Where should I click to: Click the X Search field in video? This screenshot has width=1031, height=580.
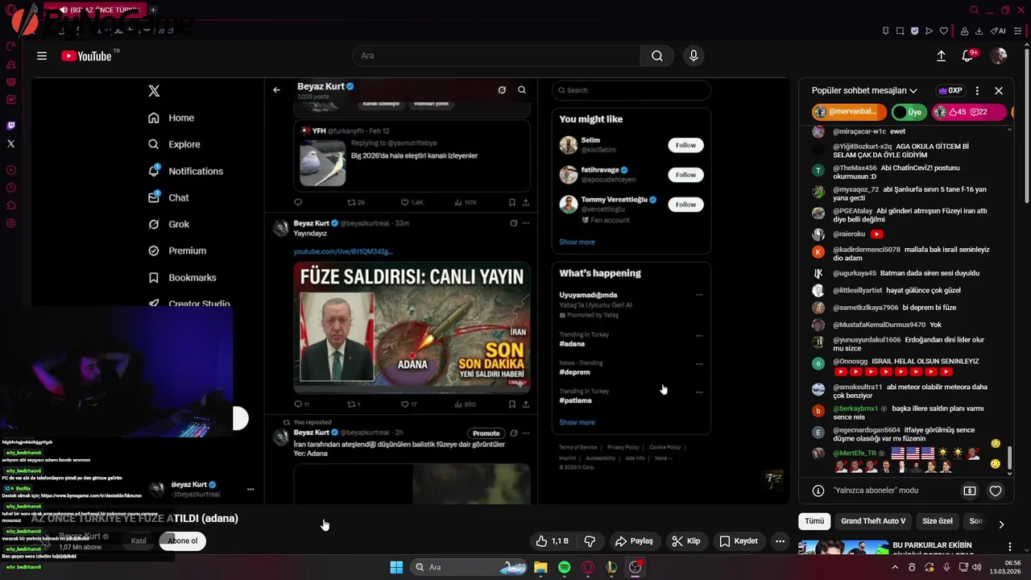coord(631,90)
